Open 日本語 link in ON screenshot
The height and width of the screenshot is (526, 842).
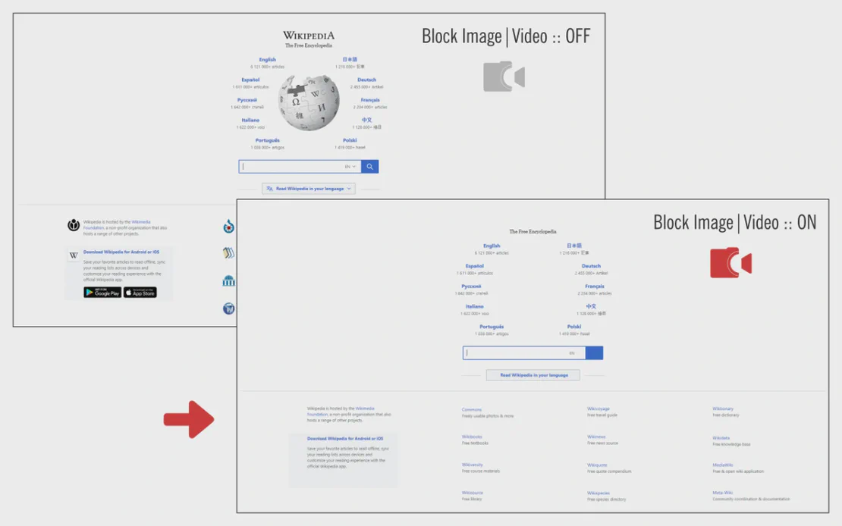click(574, 246)
